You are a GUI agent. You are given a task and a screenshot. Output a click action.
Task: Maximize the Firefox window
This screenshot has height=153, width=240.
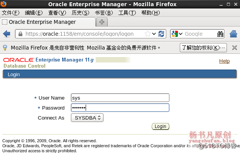[228, 4]
